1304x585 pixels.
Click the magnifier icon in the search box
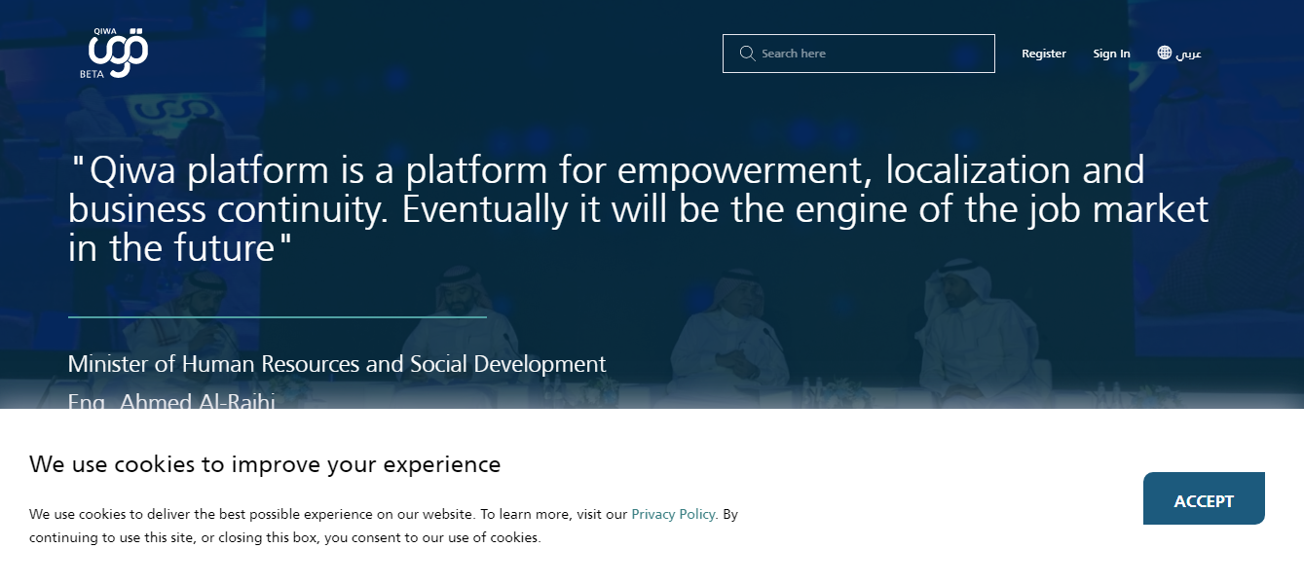point(747,54)
